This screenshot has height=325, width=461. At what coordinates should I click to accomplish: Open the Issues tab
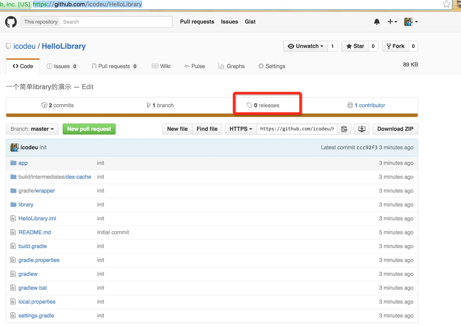tap(62, 66)
